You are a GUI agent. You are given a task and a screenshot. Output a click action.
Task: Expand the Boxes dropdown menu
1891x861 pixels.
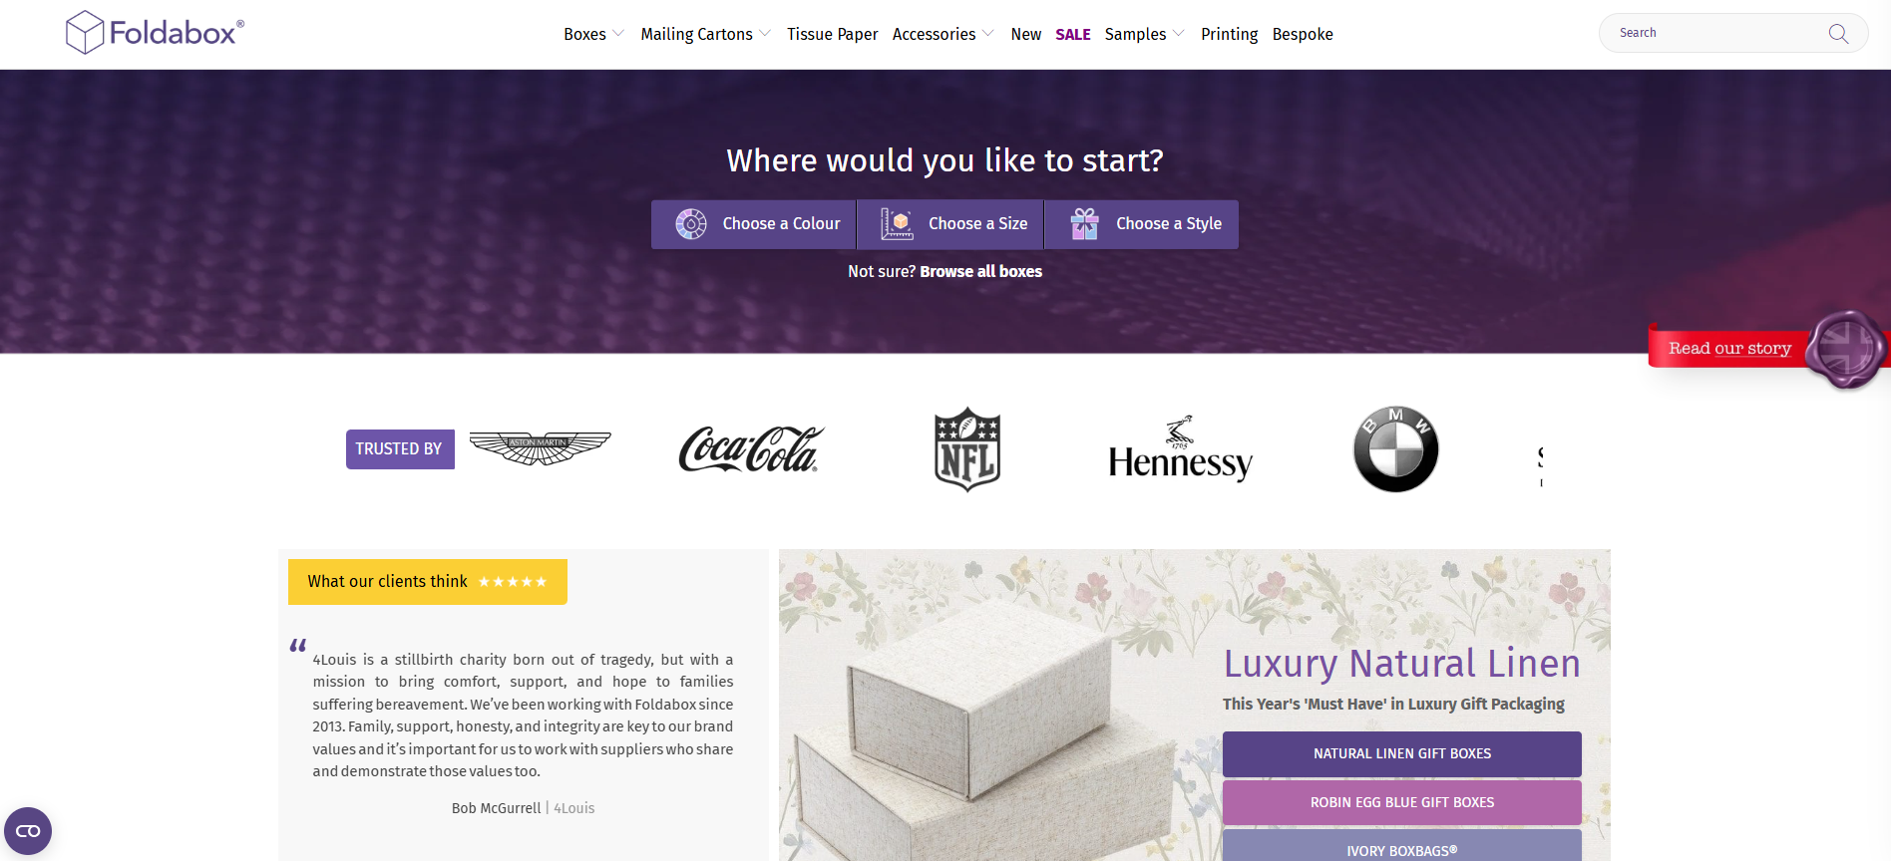tap(594, 34)
